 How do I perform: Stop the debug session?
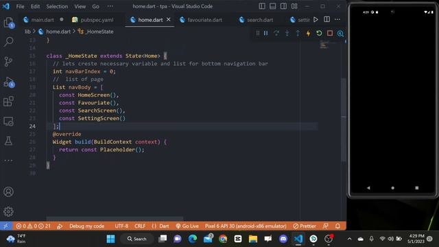click(330, 34)
